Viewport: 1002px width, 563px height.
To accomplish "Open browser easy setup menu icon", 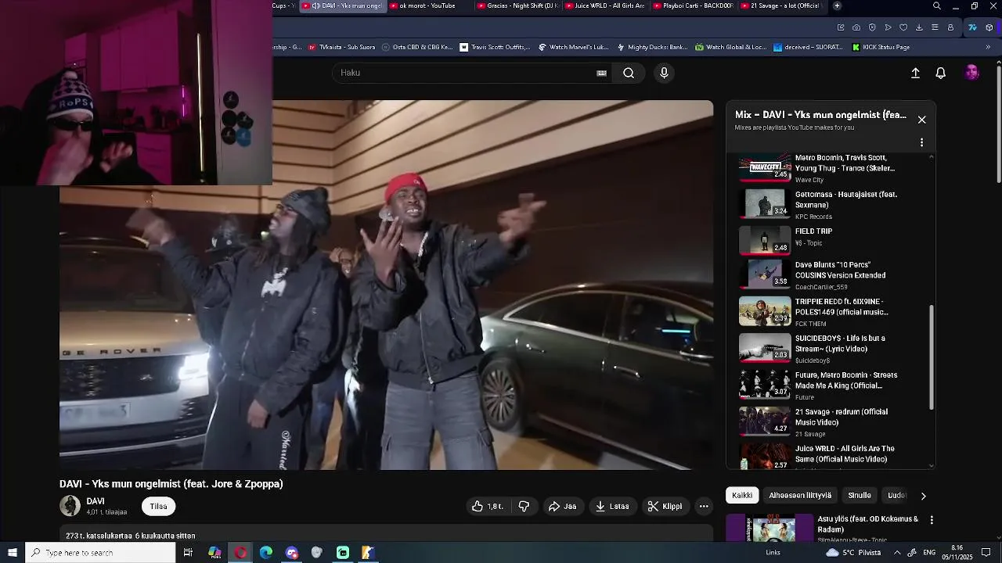I will point(935,27).
